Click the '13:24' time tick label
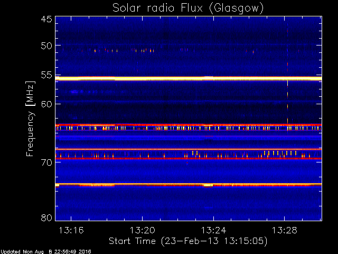The image size is (338, 254). tap(213, 230)
